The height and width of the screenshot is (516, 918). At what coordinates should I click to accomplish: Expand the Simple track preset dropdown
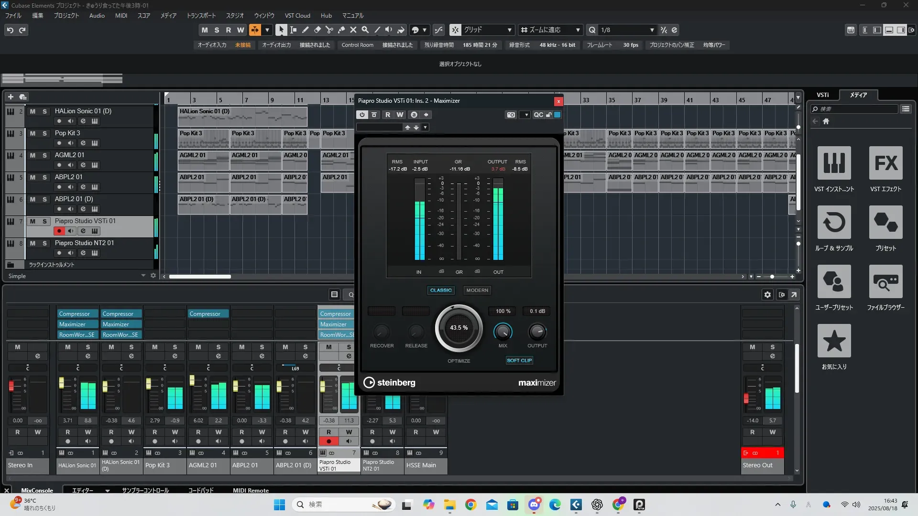(x=143, y=276)
